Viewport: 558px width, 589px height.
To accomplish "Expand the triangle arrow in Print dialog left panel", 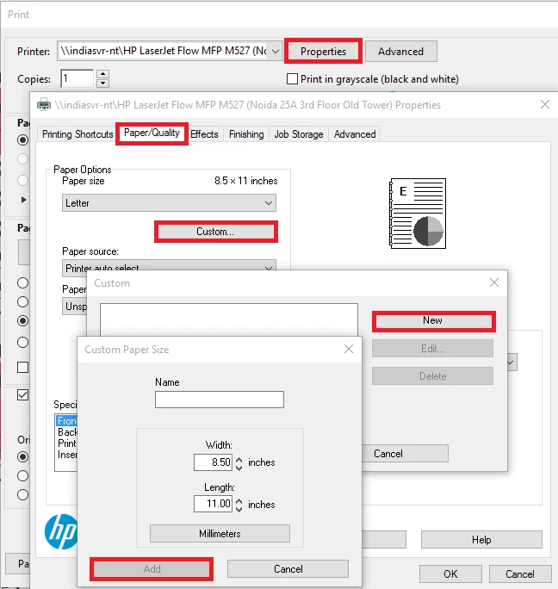I will click(23, 200).
